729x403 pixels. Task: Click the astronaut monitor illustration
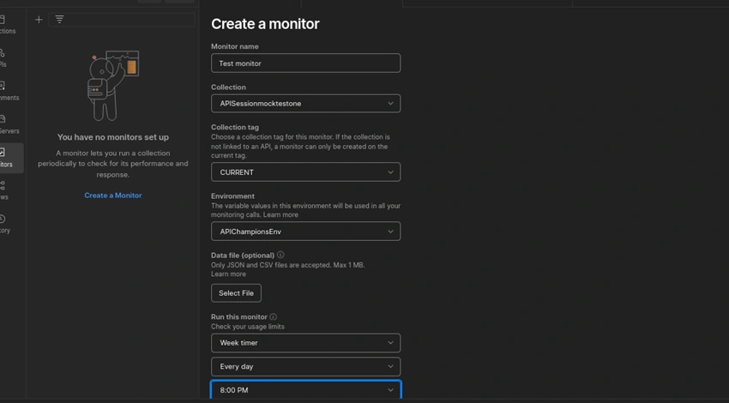pos(113,86)
